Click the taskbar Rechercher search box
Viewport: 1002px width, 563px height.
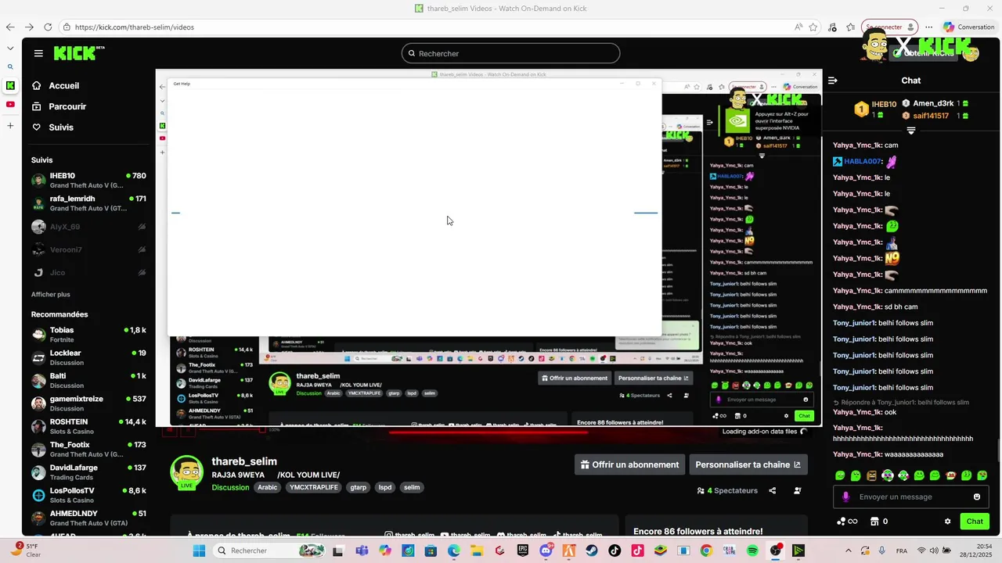pos(269,550)
